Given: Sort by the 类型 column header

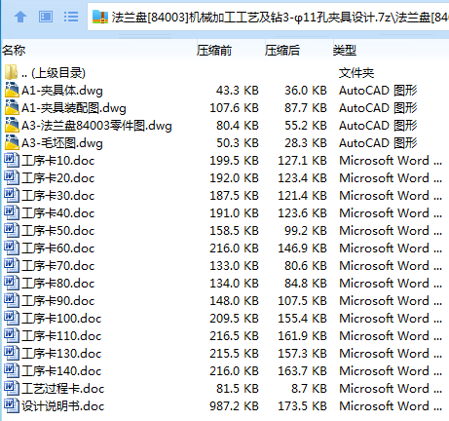Looking at the screenshot, I should click(x=345, y=51).
